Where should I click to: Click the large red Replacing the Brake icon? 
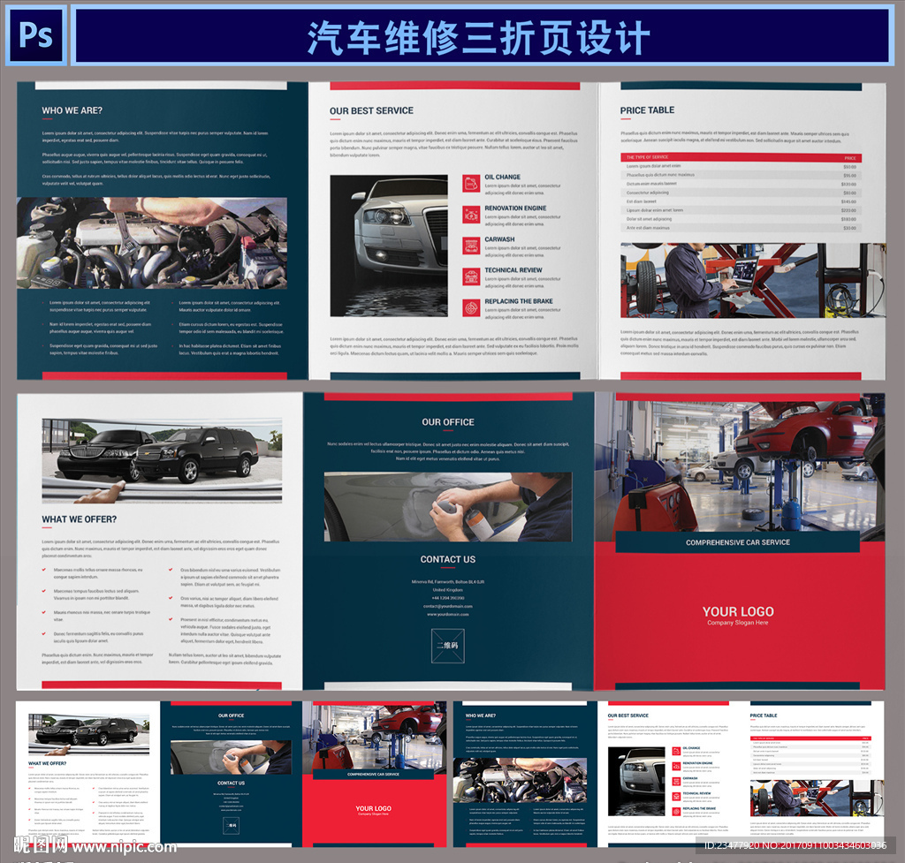(471, 307)
